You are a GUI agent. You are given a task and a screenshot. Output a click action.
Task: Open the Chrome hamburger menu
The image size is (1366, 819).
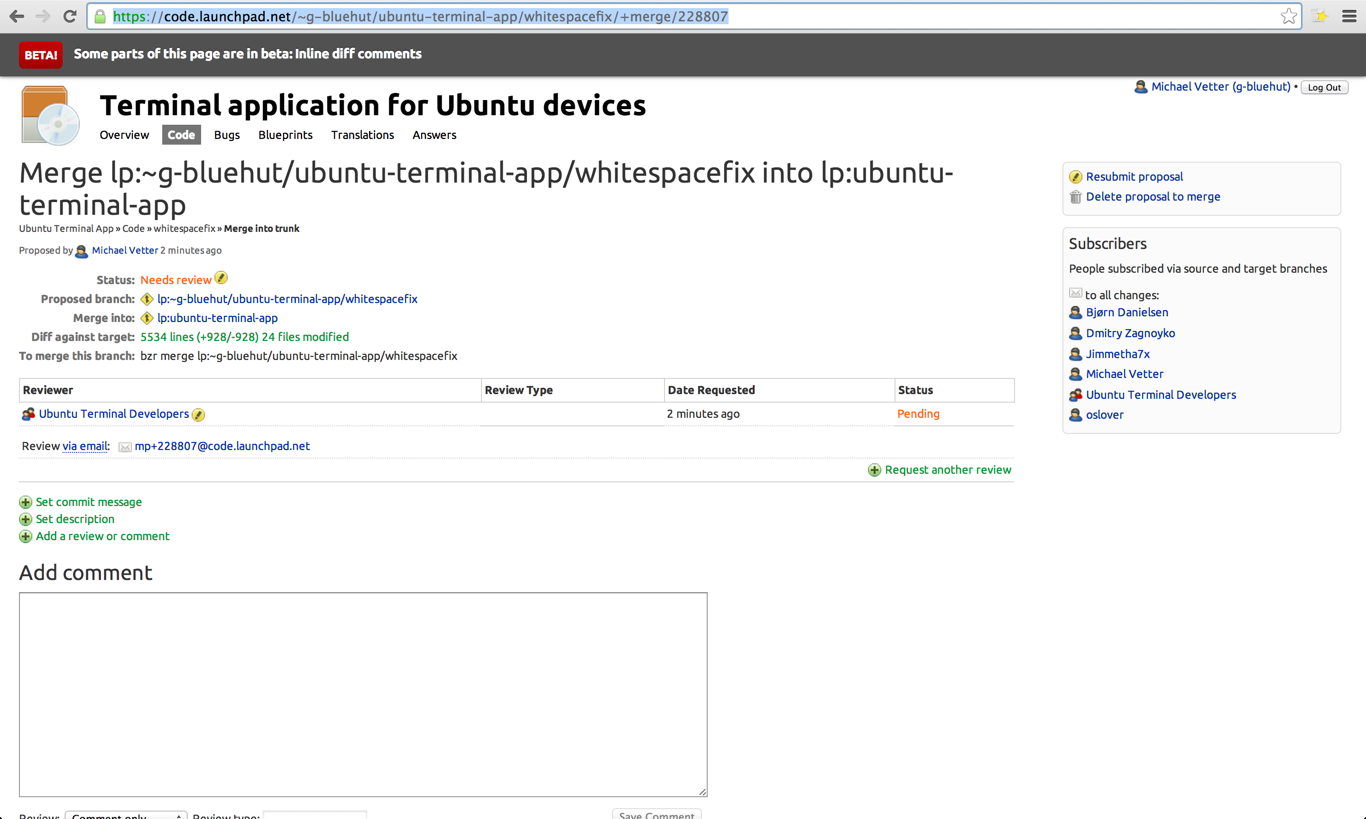coord(1349,17)
